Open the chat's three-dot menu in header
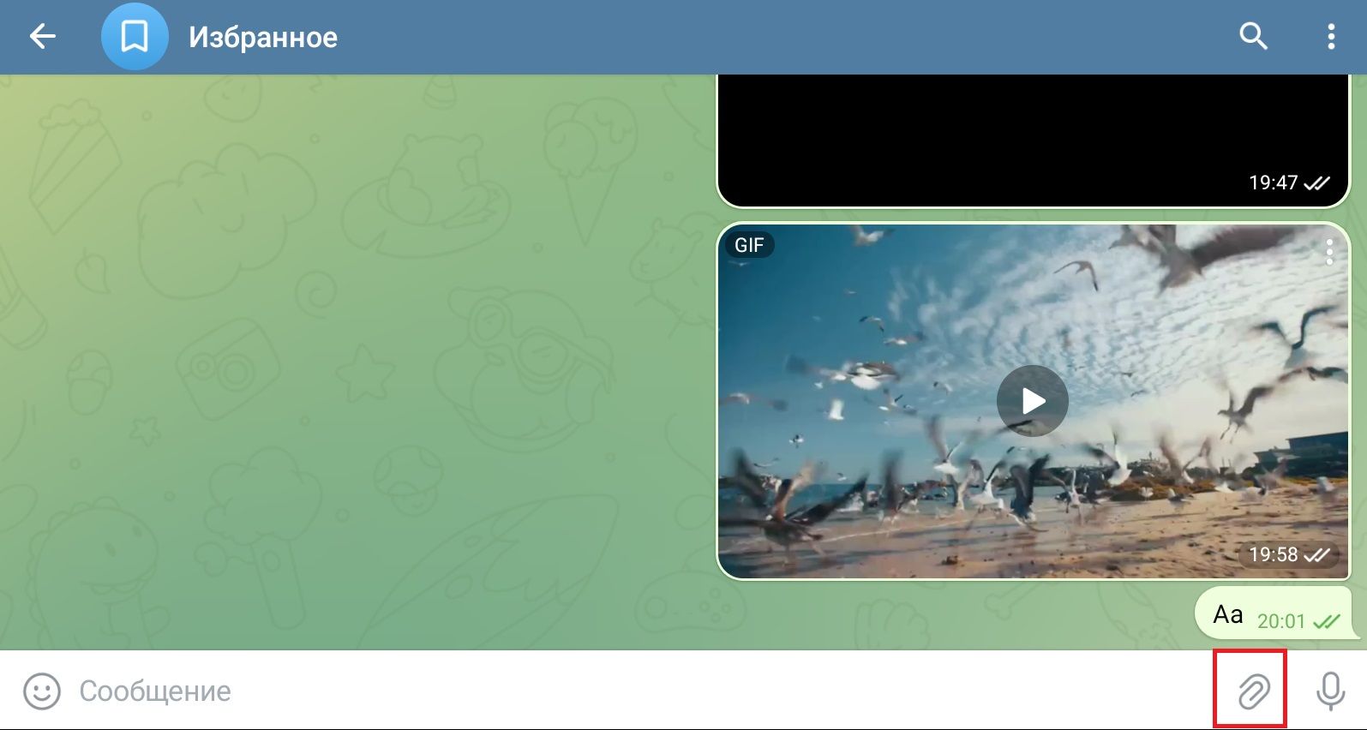The width and height of the screenshot is (1367, 730). (1330, 37)
